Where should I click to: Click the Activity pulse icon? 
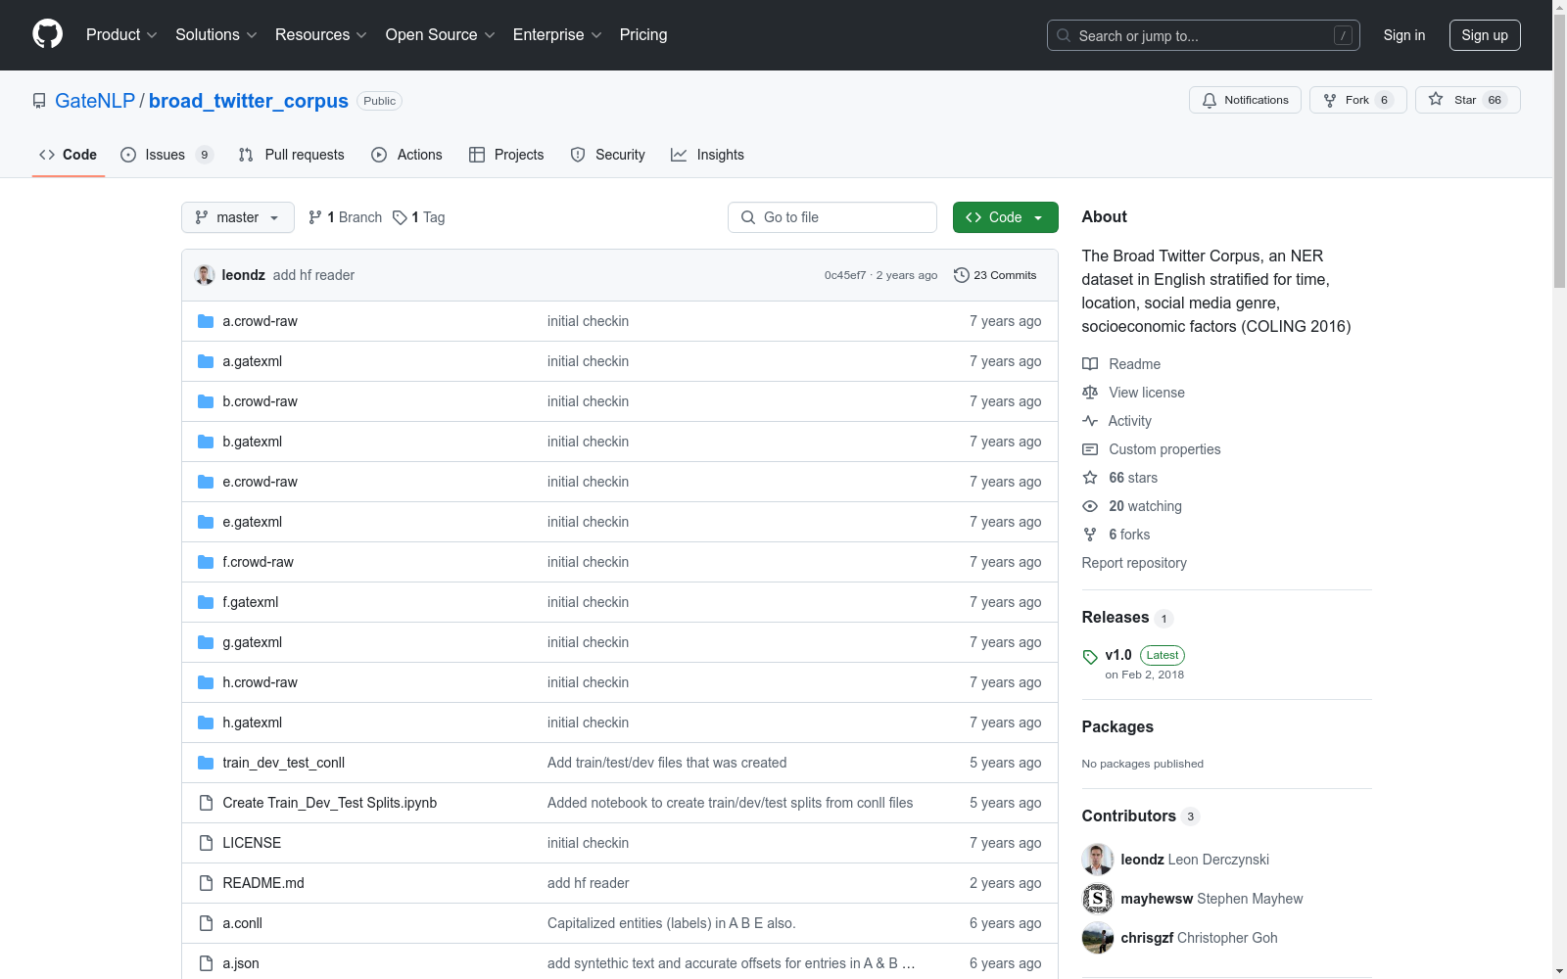coord(1090,421)
